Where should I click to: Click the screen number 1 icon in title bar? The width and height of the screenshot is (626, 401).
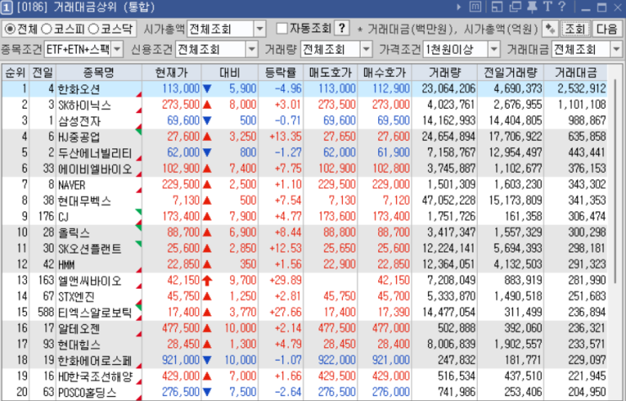point(8,8)
